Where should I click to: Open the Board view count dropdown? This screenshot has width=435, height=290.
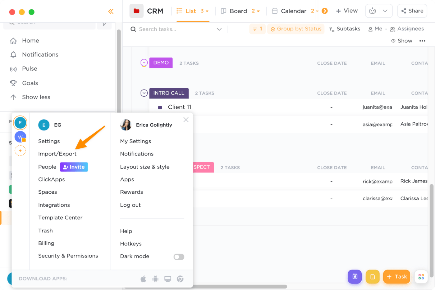point(256,11)
